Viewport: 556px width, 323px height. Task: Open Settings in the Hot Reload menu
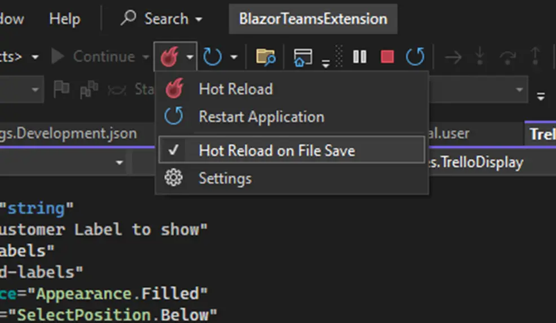(x=224, y=179)
